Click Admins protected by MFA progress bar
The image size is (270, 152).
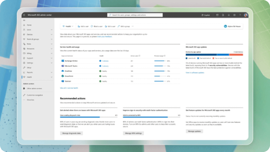(x=152, y=117)
